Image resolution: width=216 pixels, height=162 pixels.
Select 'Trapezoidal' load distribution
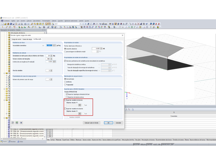pyautogui.click(x=65, y=85)
